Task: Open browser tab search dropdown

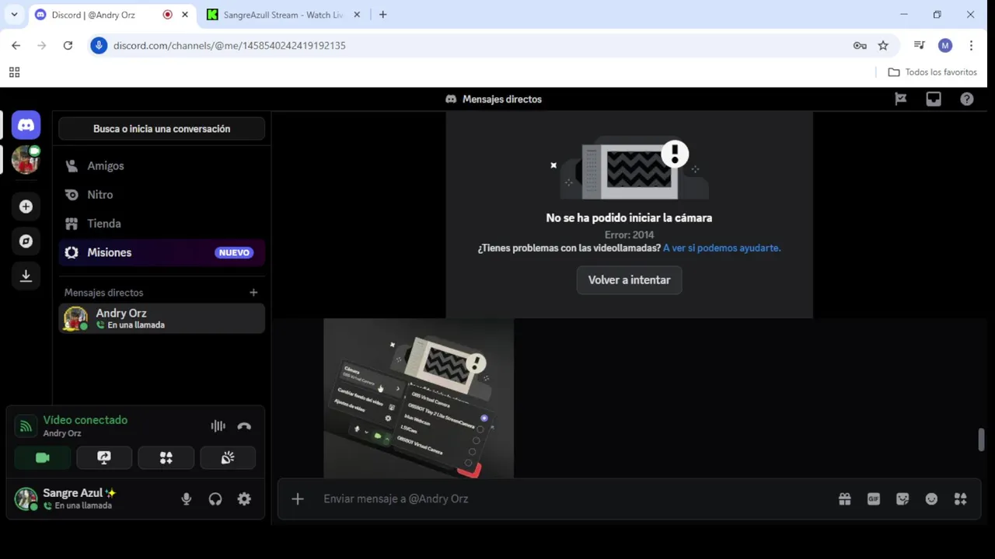Action: coord(14,15)
